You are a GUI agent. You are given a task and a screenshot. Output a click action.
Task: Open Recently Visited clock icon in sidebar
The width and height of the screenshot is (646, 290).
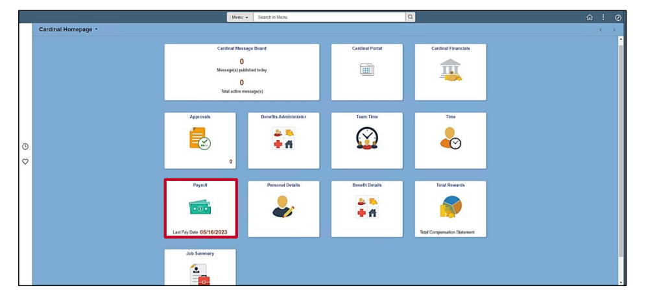coord(25,147)
